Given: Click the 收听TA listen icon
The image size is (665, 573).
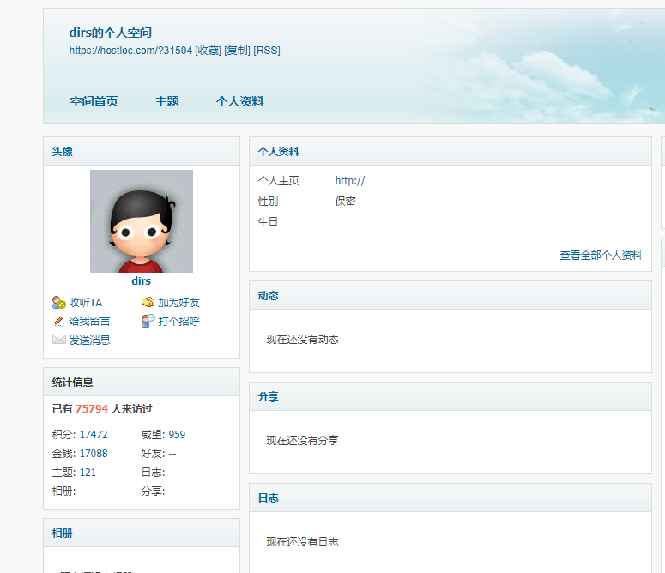Looking at the screenshot, I should (58, 302).
